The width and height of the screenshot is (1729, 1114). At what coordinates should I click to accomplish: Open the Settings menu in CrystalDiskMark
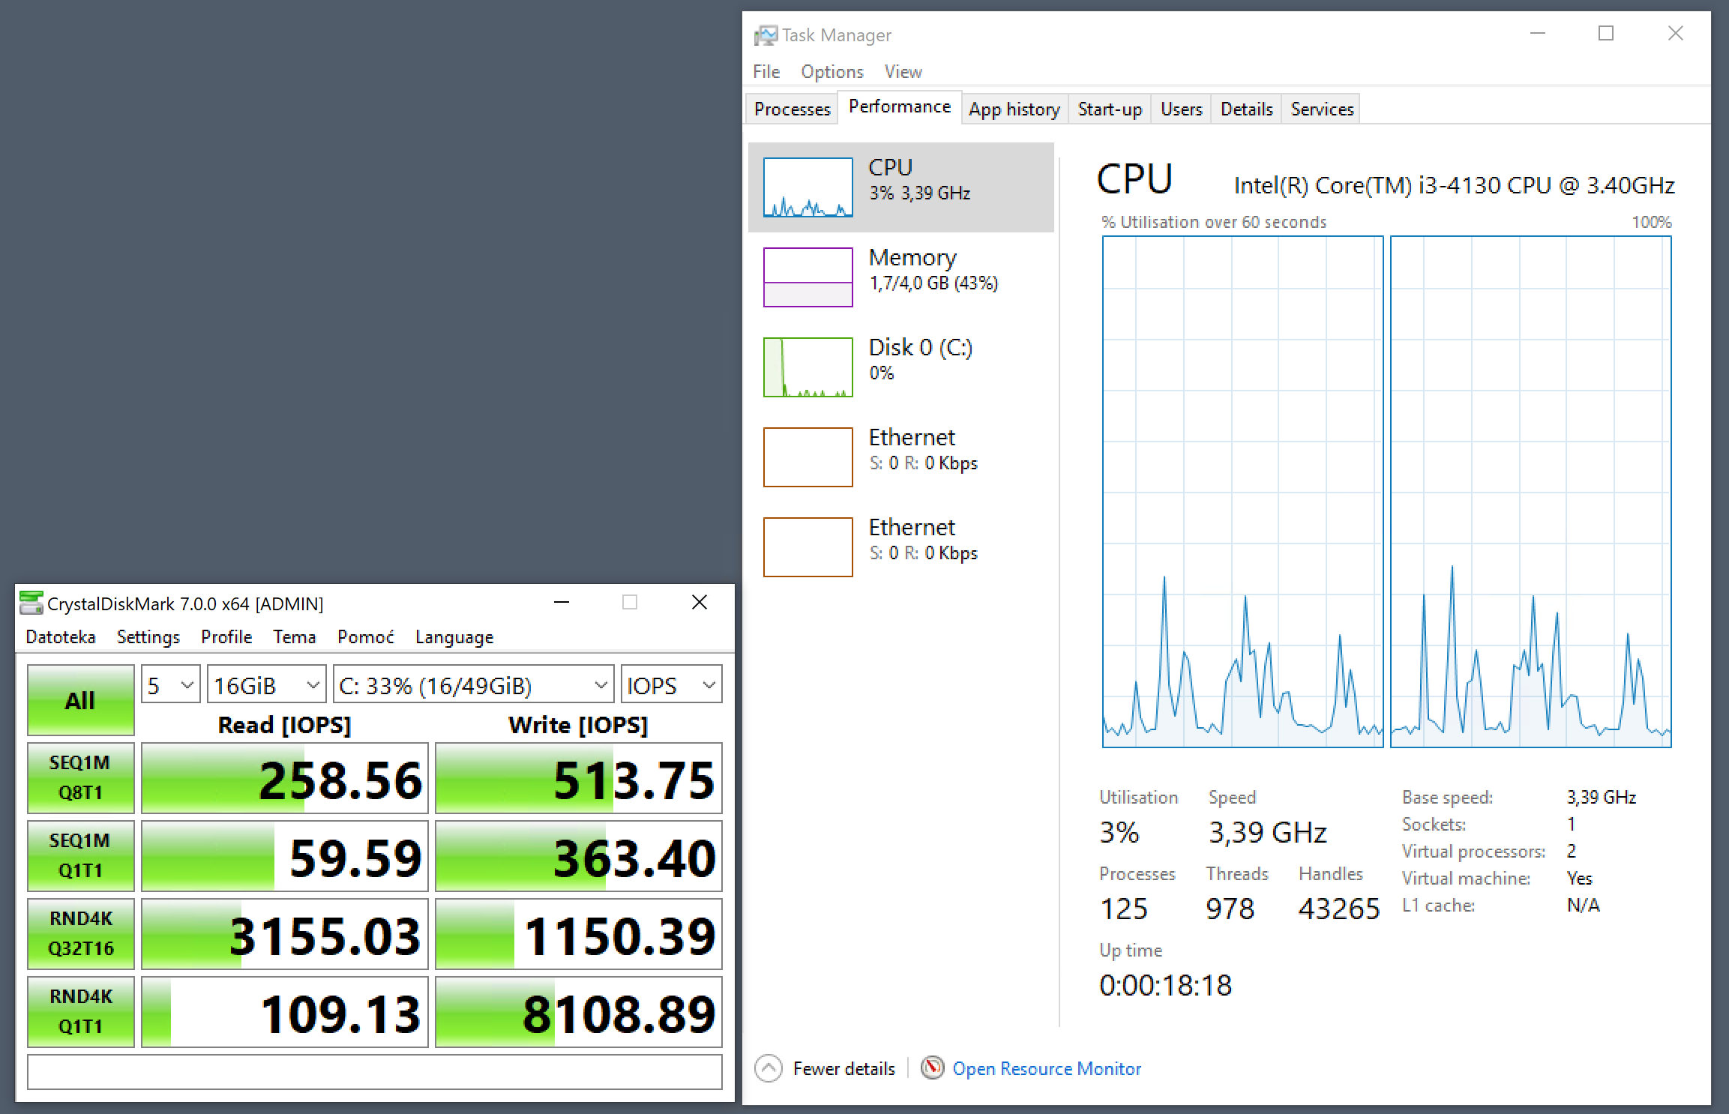[x=148, y=637]
